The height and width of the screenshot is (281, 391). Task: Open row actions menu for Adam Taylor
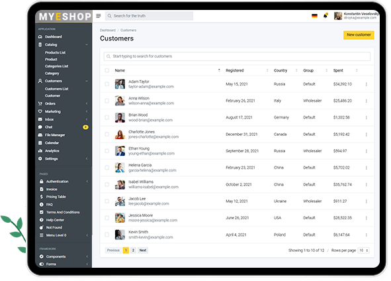(x=366, y=84)
